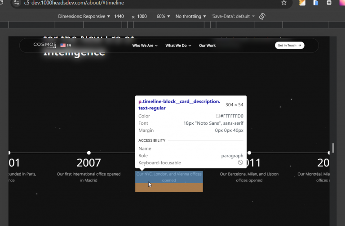
Task: Bookmark this page with the star icon
Action: 284,3
